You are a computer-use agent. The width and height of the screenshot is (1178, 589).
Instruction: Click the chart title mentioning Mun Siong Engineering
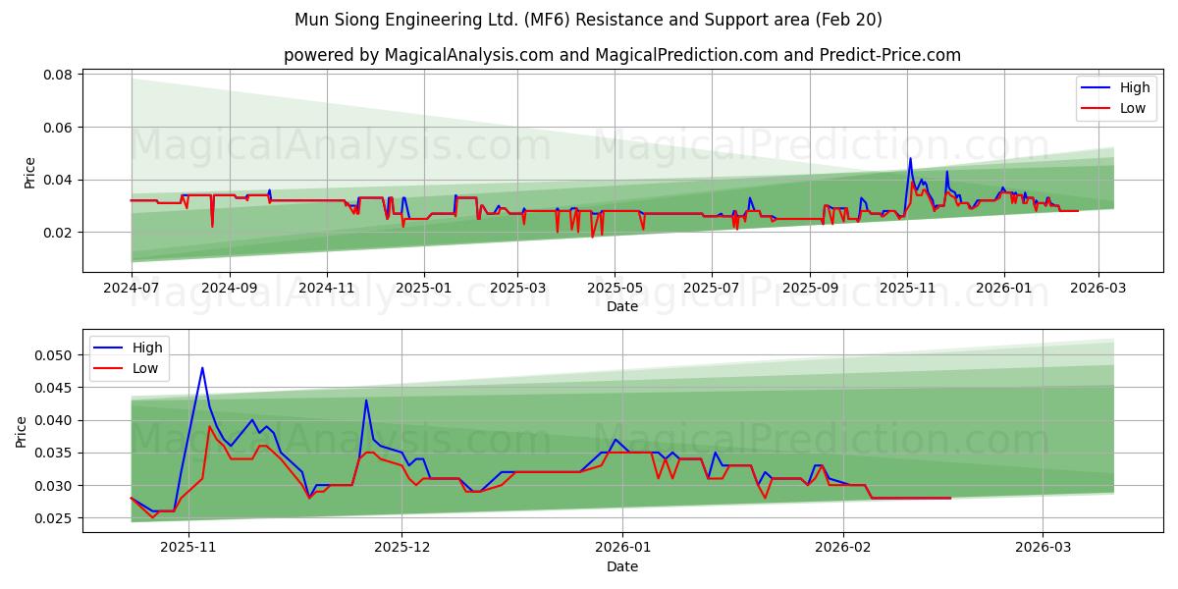pyautogui.click(x=588, y=20)
